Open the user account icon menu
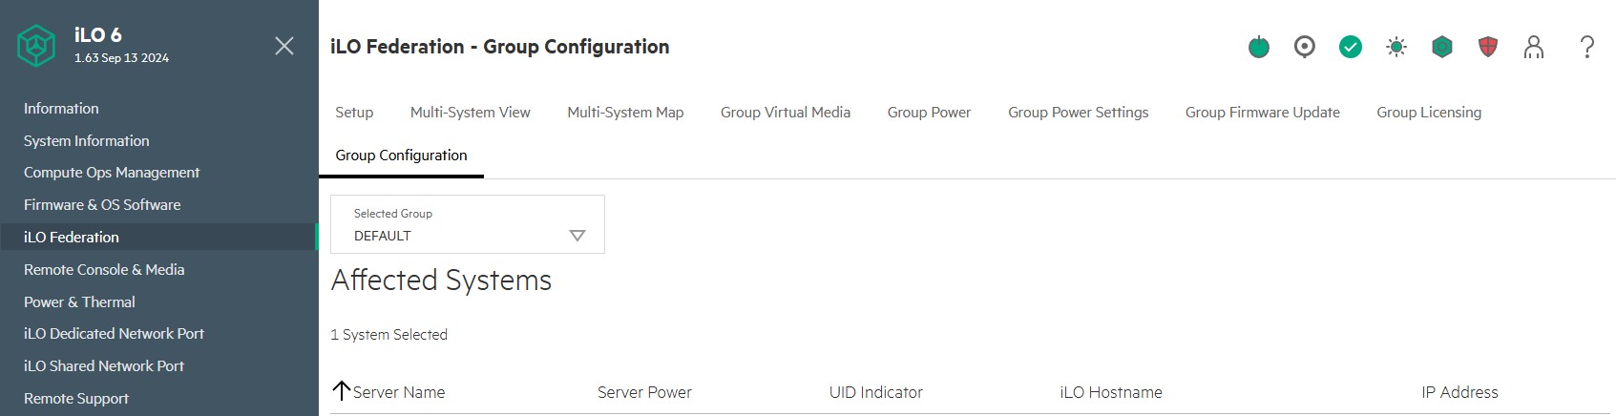 [1534, 47]
